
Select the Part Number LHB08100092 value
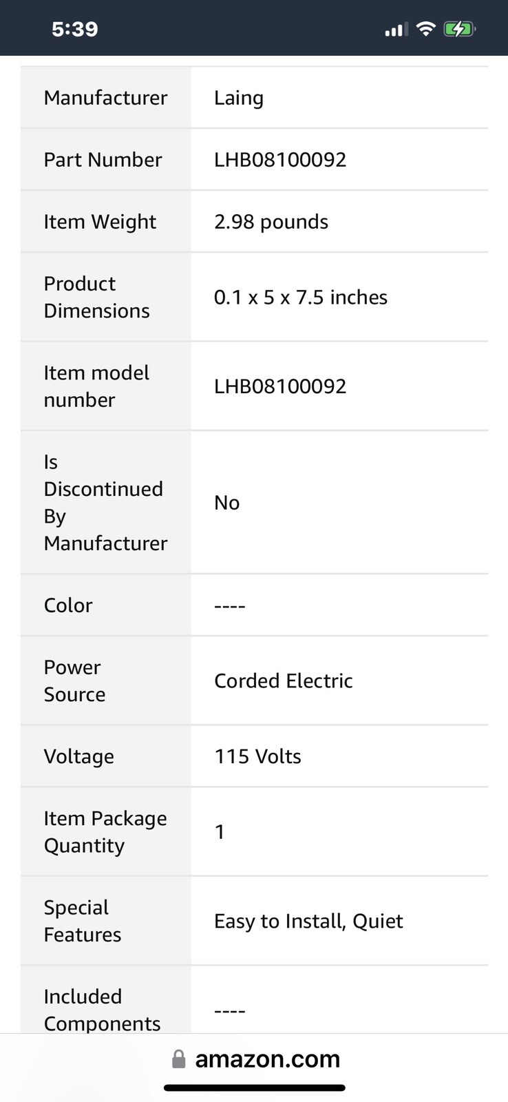point(280,160)
